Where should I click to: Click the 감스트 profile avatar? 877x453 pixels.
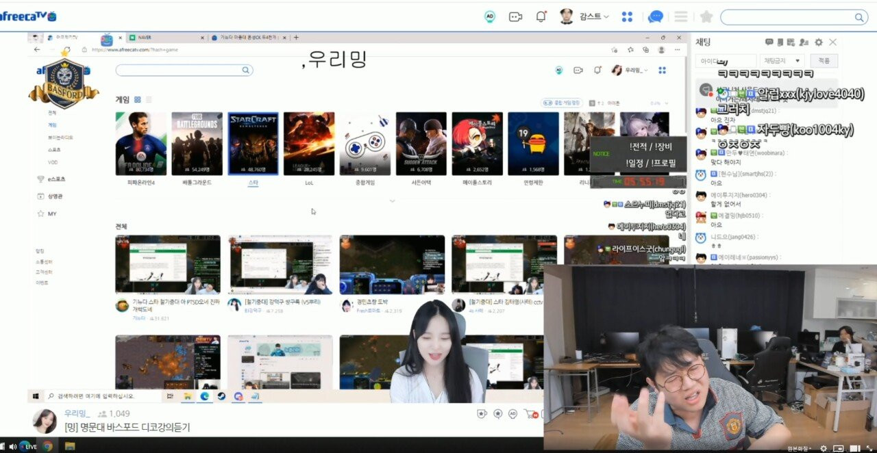(566, 16)
